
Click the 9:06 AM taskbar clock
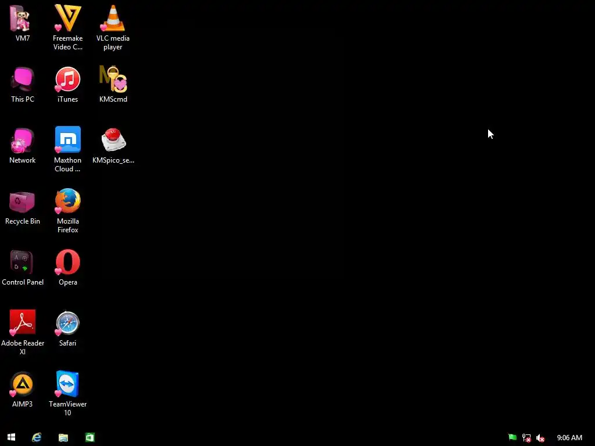(x=569, y=438)
